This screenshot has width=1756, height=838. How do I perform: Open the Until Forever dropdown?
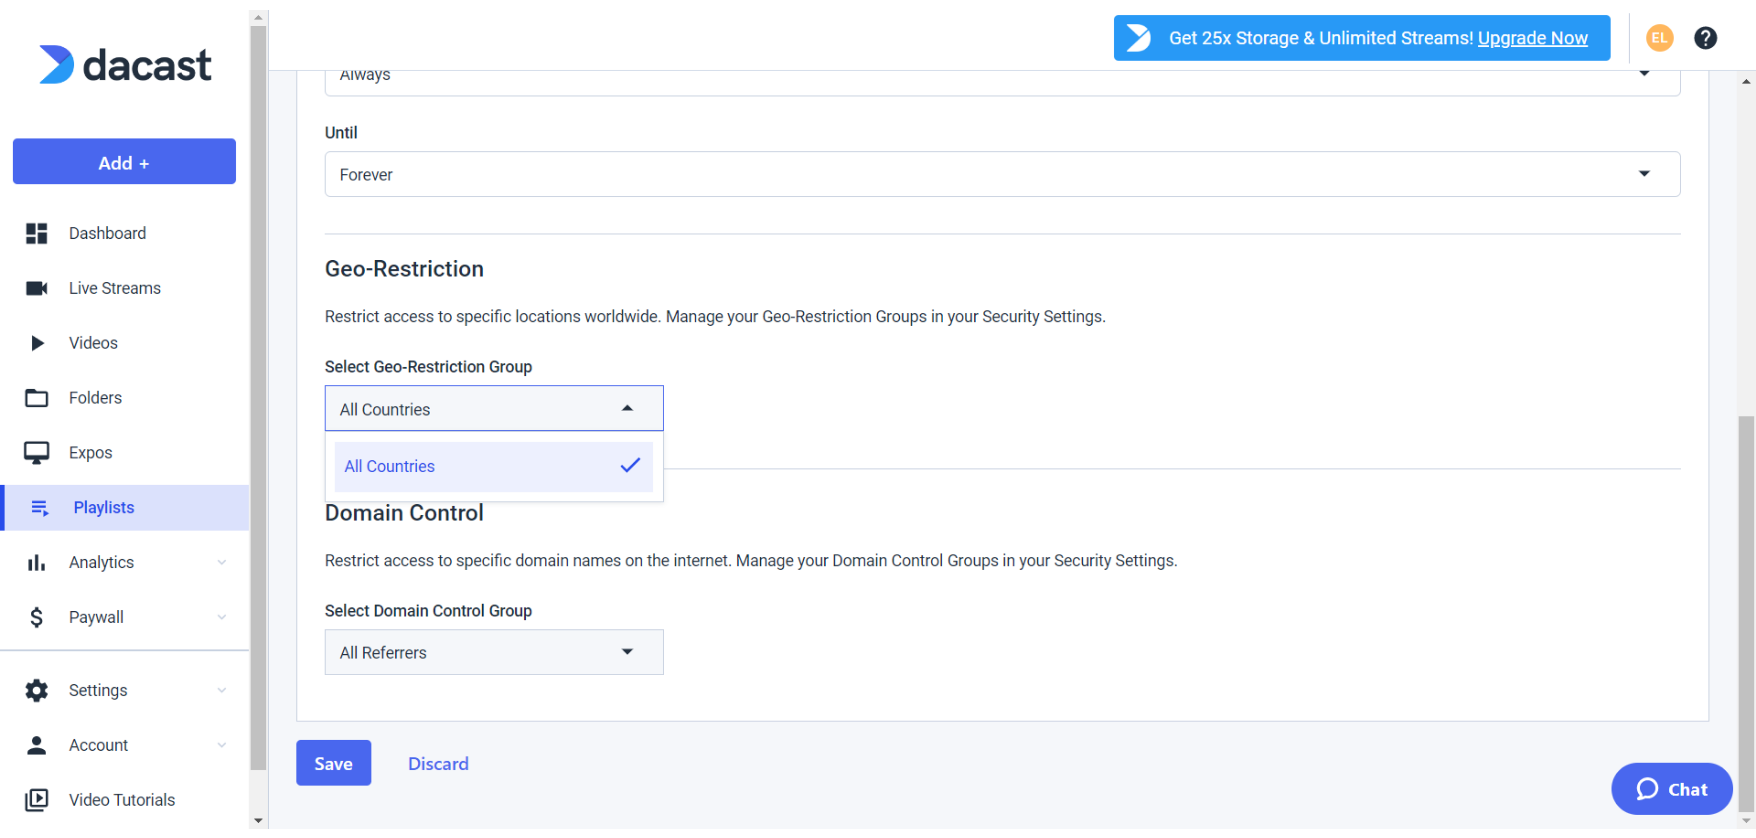[1002, 174]
